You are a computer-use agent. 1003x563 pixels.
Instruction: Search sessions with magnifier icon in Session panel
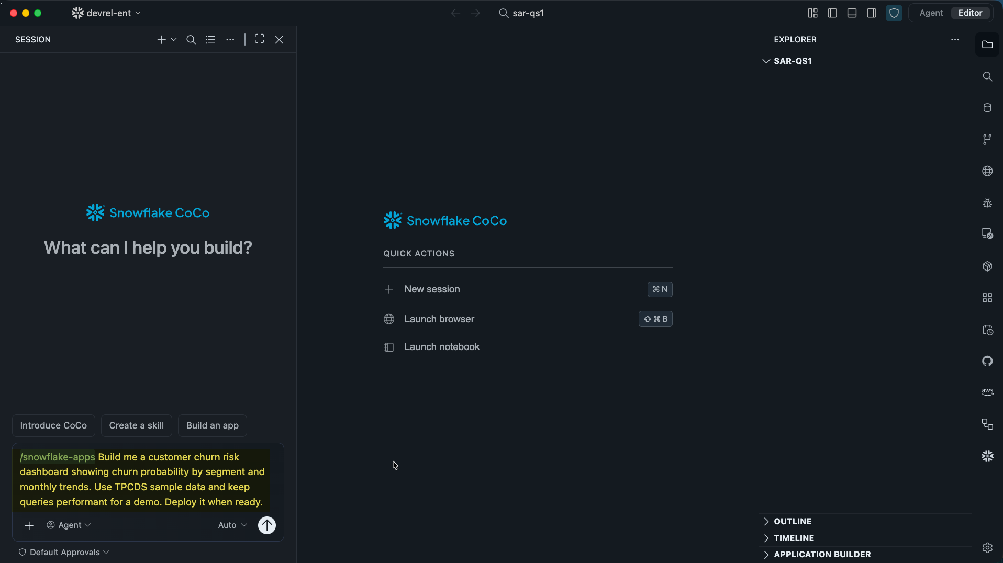pos(191,40)
